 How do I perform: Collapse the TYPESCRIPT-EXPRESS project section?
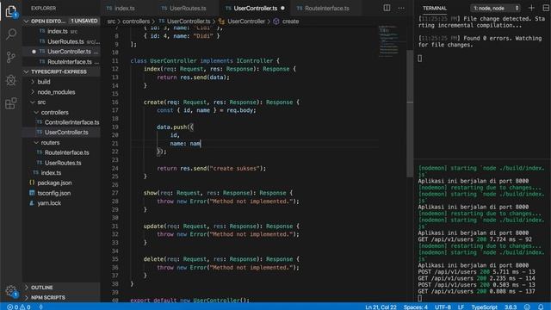[x=27, y=71]
